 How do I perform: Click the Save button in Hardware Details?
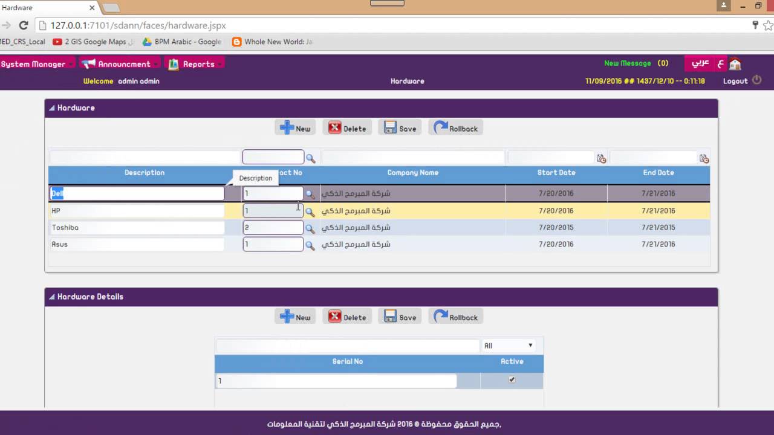point(400,317)
